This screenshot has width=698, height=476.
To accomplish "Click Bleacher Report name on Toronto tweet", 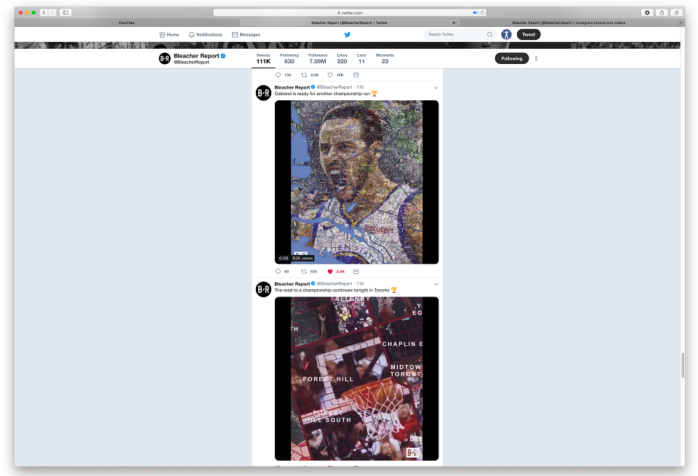I will (292, 284).
